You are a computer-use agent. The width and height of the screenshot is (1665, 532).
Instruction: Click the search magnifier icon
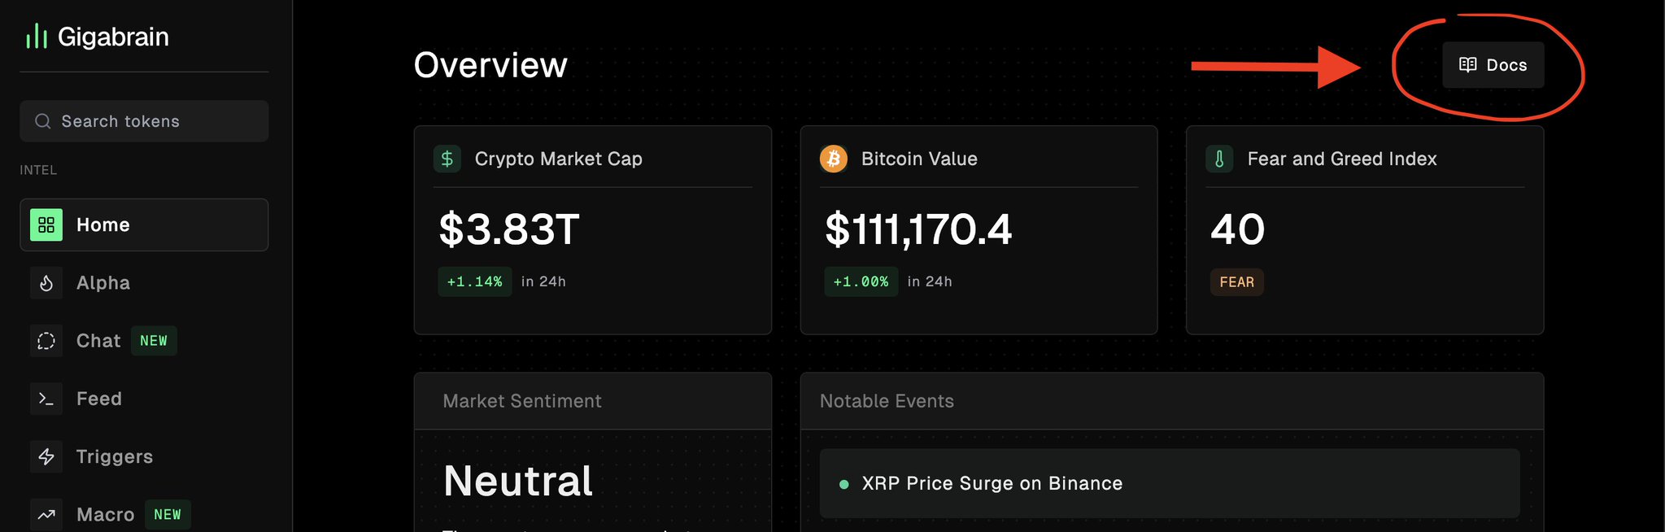click(x=43, y=121)
